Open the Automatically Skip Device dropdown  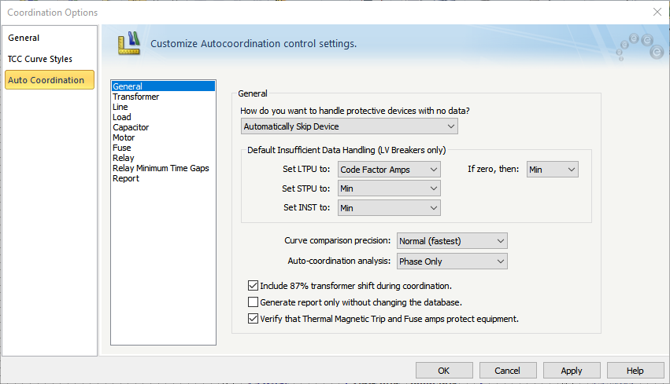tap(349, 126)
